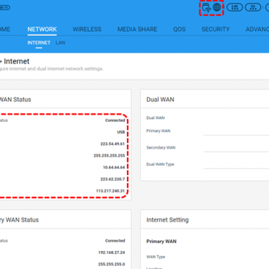
Task: Click the Internet Setting panel heading
Action: 167,220
